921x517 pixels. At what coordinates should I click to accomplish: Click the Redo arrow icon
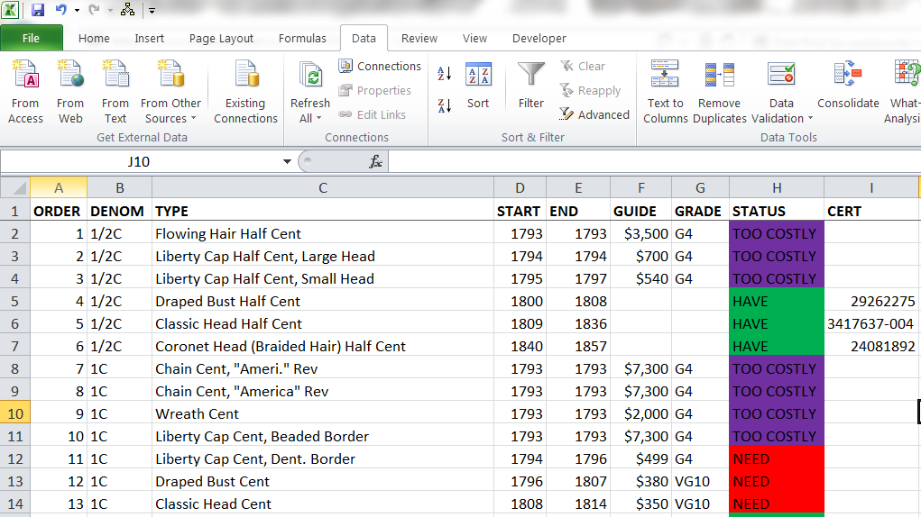click(94, 10)
